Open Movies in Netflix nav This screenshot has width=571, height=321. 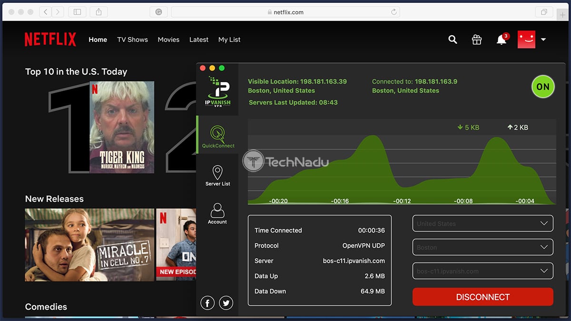tap(168, 40)
